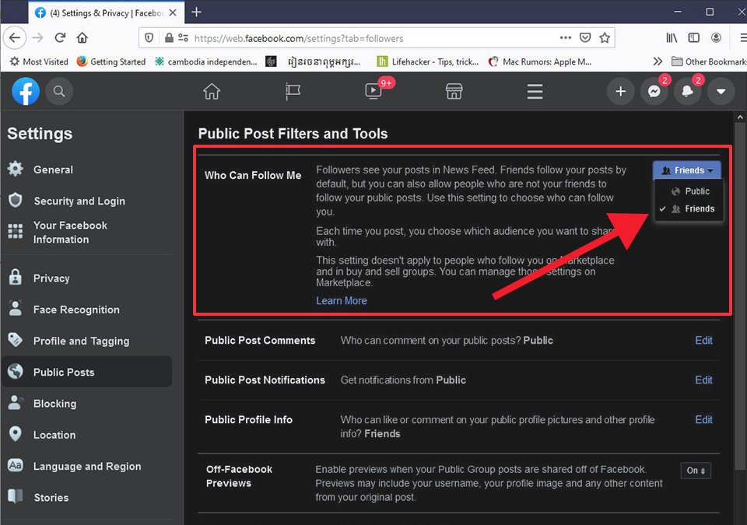Select the Settings & Privacy Facebook tab
The width and height of the screenshot is (747, 525).
[106, 13]
